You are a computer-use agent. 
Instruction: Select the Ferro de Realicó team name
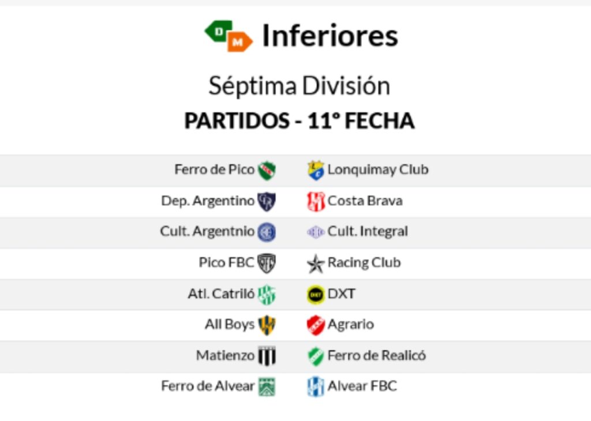click(x=376, y=356)
